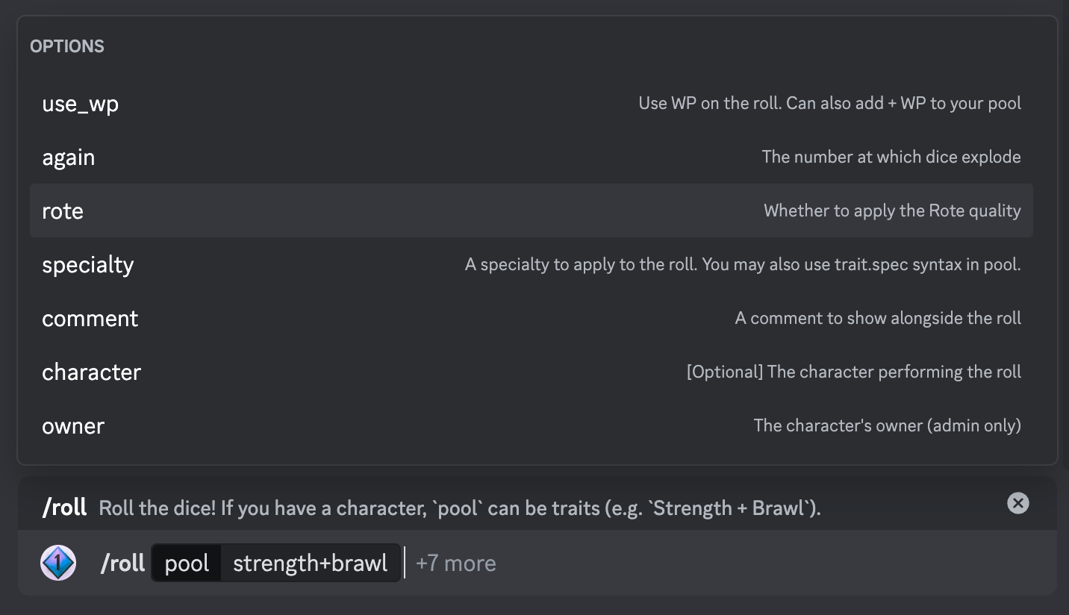This screenshot has height=615, width=1069.
Task: Dismiss the /roll command with the X icon
Action: tap(1018, 503)
